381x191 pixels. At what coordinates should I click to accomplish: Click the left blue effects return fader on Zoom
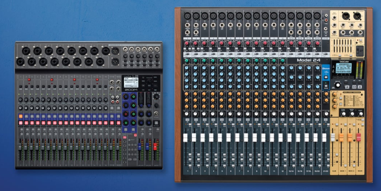140,146
